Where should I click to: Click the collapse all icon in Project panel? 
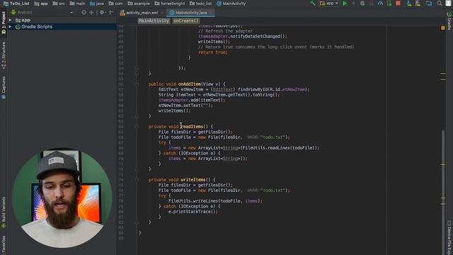tap(92, 13)
